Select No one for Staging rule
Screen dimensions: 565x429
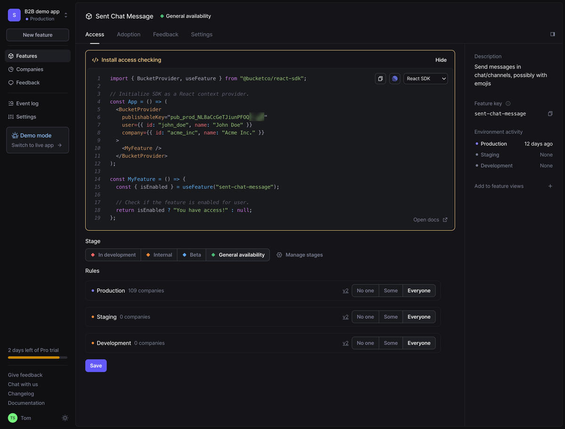pos(365,317)
